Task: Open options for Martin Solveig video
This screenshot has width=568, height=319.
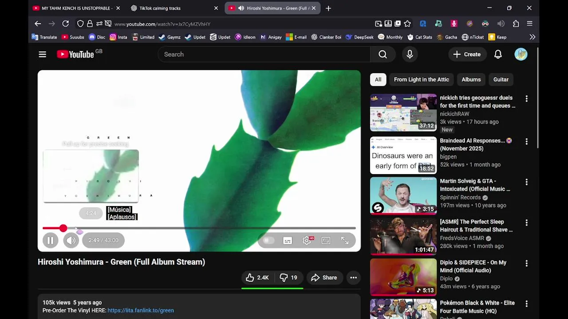Action: pos(526,182)
